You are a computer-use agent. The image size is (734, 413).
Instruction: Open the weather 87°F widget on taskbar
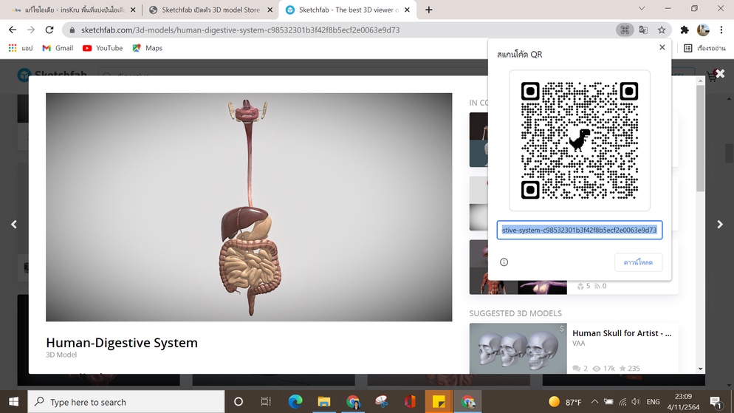[x=565, y=402]
